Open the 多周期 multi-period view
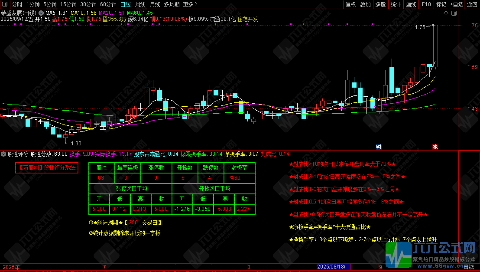Screen dimensions: 480x272 [x=172, y=4]
